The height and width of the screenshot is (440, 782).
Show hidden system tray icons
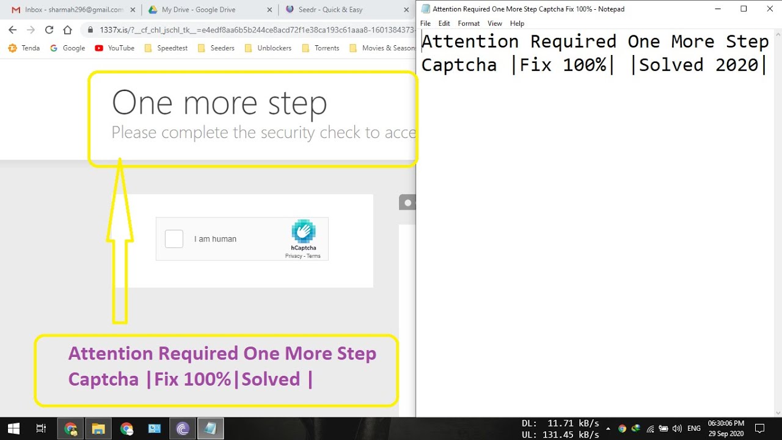pos(608,428)
